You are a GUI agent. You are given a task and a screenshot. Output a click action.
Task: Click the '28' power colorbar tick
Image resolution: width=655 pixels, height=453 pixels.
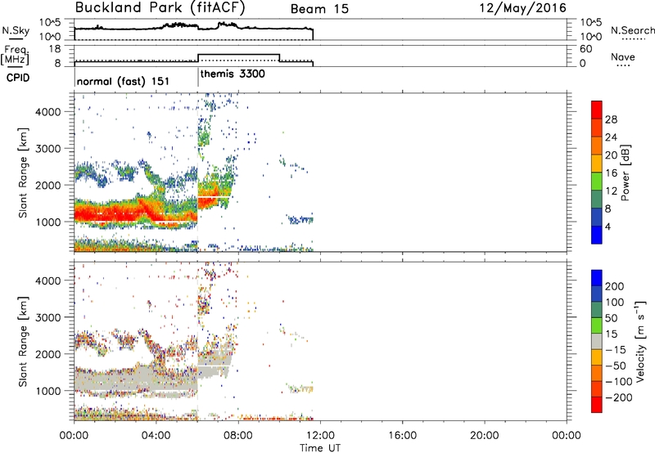click(x=611, y=119)
